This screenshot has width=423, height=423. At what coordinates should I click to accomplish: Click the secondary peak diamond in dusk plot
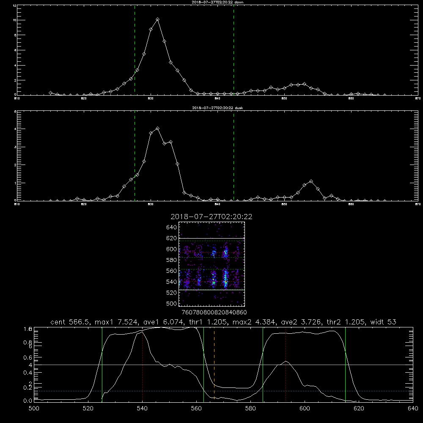tap(311, 181)
